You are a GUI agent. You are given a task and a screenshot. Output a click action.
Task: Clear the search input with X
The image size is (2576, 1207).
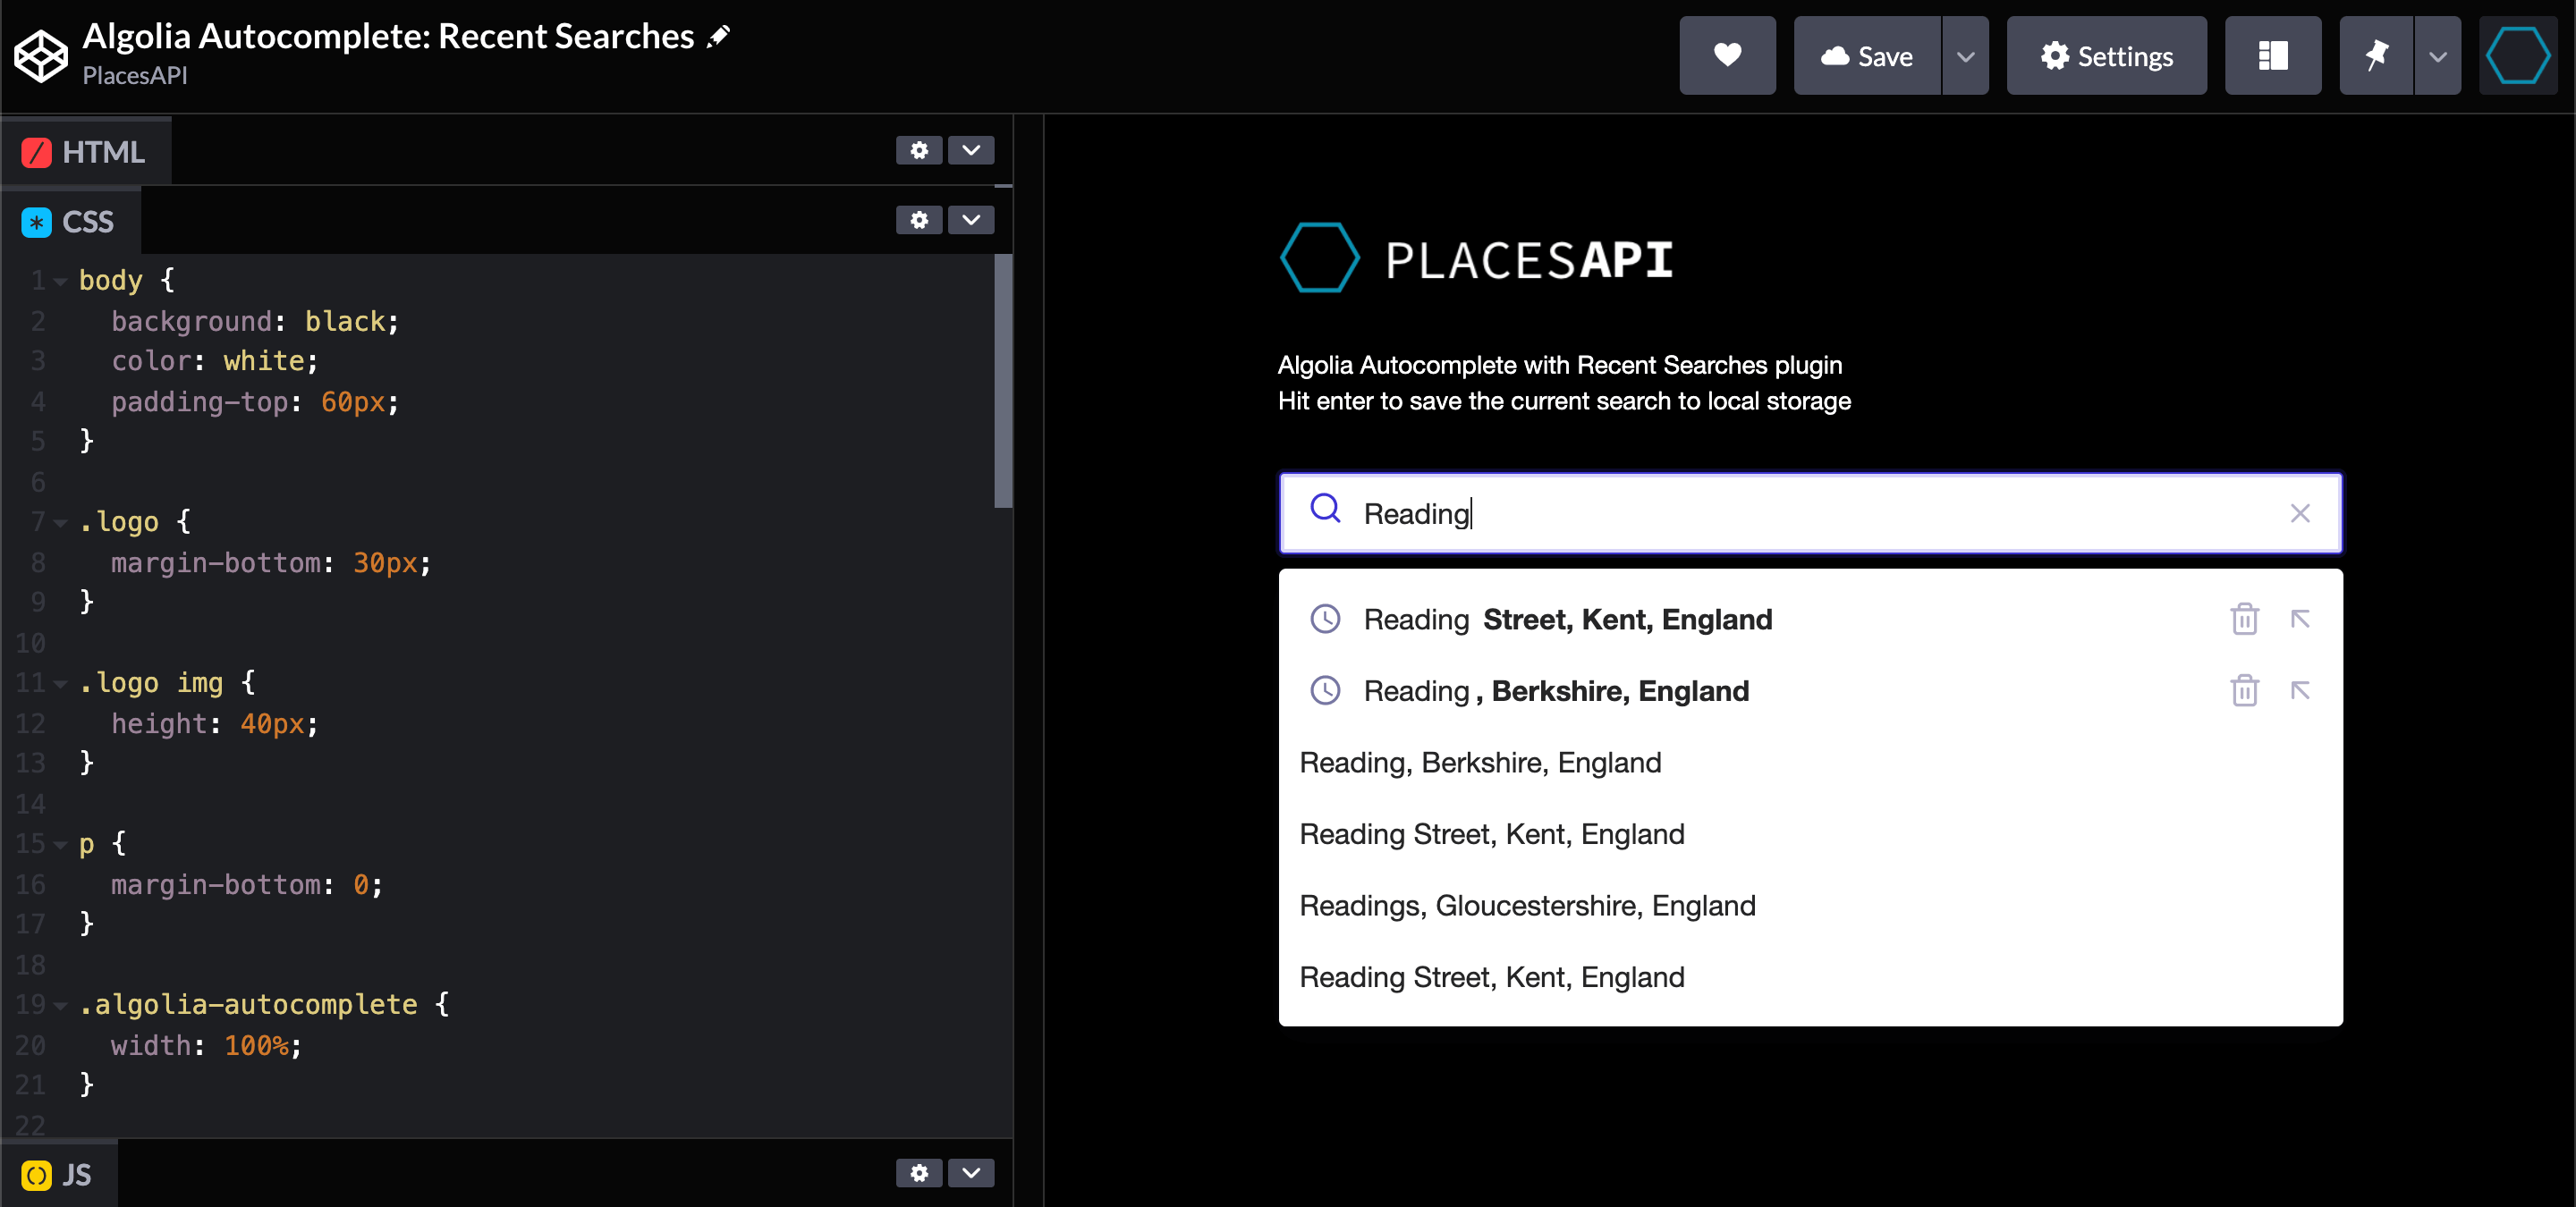(x=2300, y=513)
